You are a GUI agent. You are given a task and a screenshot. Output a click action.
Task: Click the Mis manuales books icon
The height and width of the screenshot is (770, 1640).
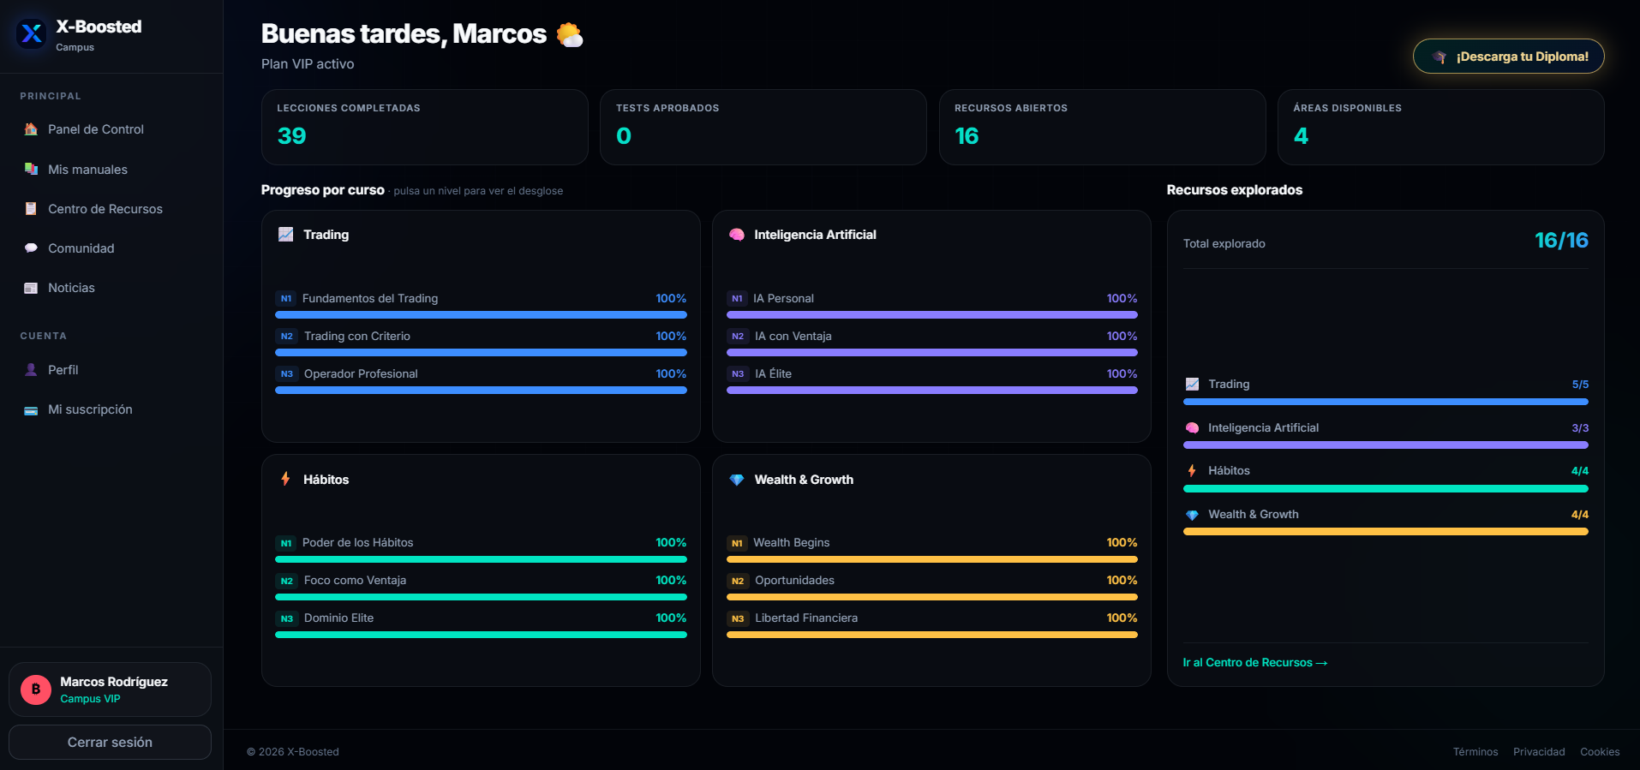point(31,169)
